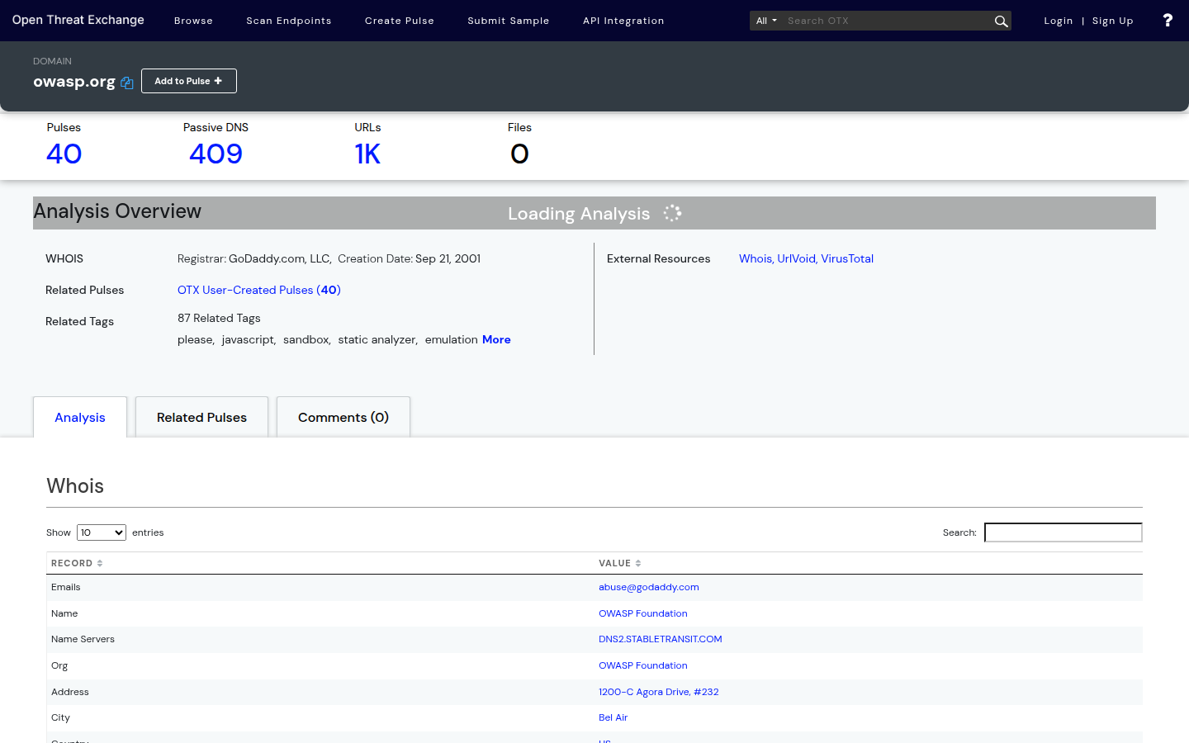Sort the table by VALUE column

tap(620, 563)
